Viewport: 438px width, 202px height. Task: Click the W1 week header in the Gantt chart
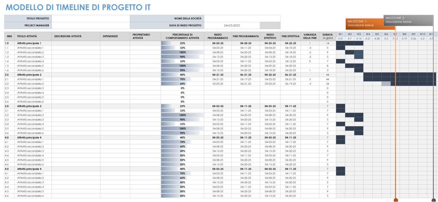click(x=340, y=34)
